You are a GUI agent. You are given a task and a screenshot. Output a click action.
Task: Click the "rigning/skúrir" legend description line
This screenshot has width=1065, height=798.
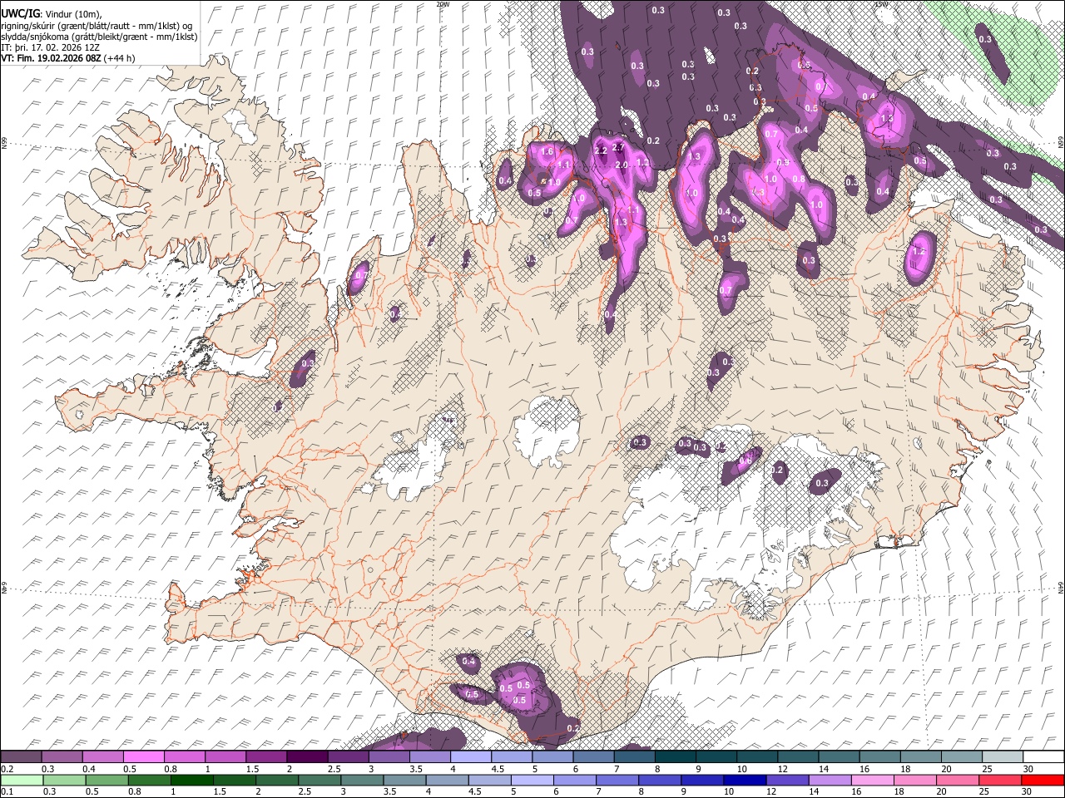[98, 25]
